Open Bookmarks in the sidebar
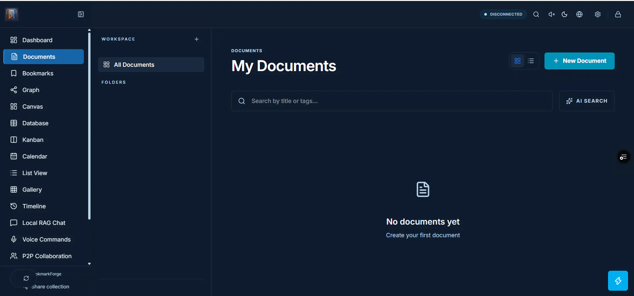This screenshot has width=634, height=296. coord(44,73)
